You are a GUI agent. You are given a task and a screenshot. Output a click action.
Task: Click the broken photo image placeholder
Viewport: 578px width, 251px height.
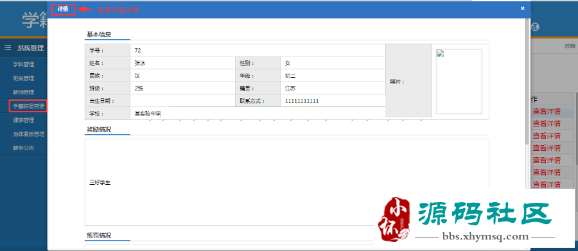click(x=459, y=82)
